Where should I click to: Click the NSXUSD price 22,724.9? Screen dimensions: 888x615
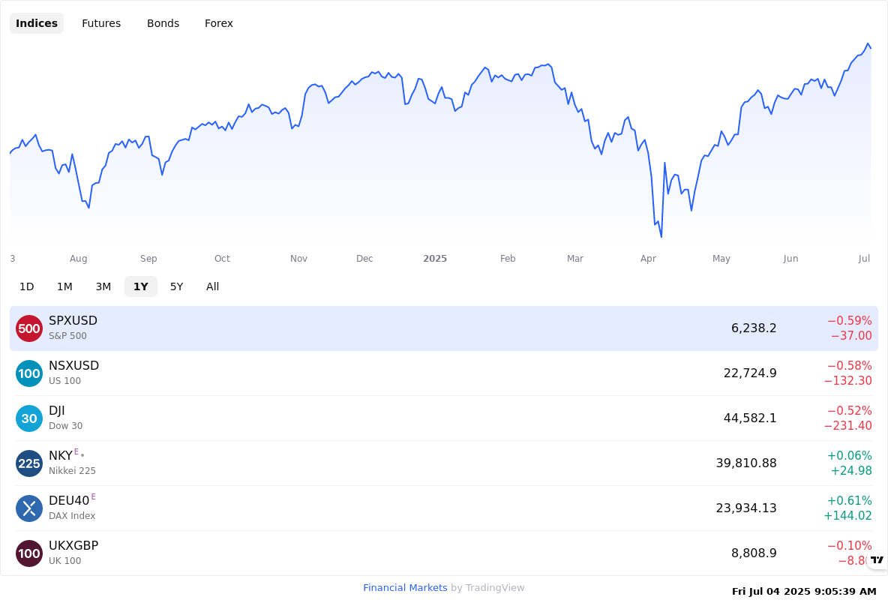coord(750,373)
